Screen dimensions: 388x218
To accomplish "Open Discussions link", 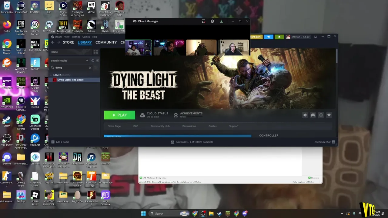I will (189, 126).
